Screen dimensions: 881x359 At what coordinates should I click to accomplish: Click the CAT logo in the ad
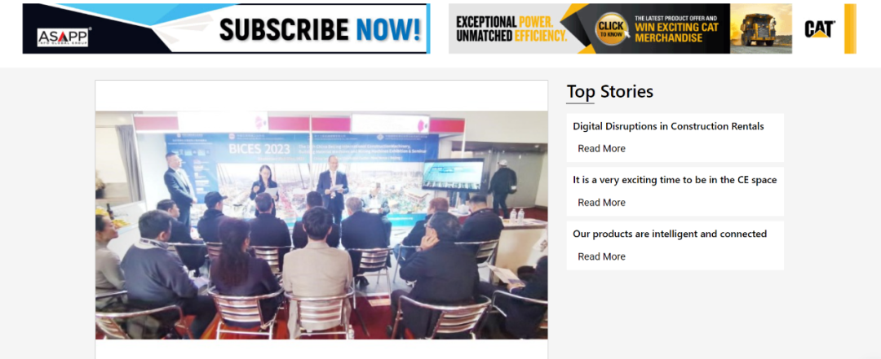click(x=819, y=29)
